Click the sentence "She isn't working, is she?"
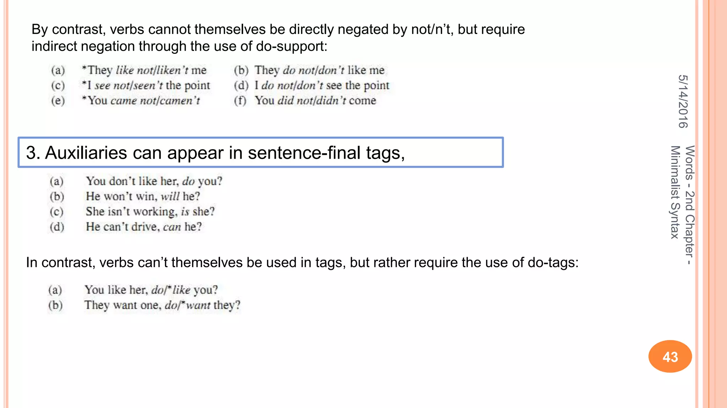727x408 pixels. (x=150, y=211)
